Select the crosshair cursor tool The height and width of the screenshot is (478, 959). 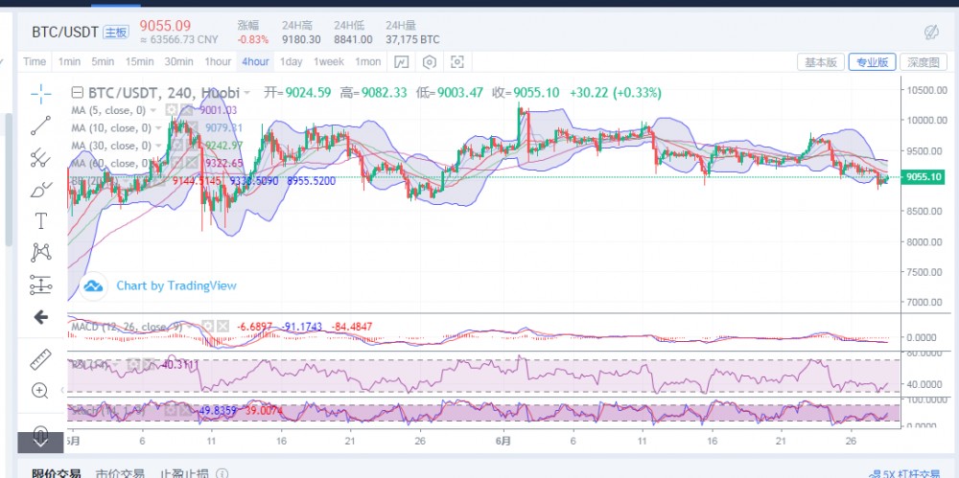(x=41, y=93)
